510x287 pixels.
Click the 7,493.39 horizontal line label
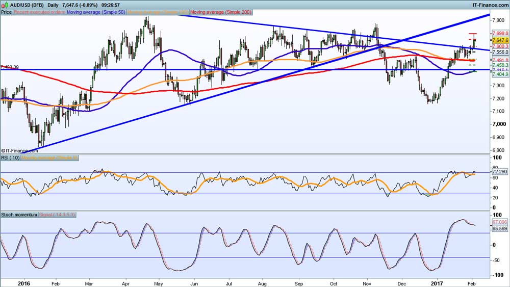point(10,67)
